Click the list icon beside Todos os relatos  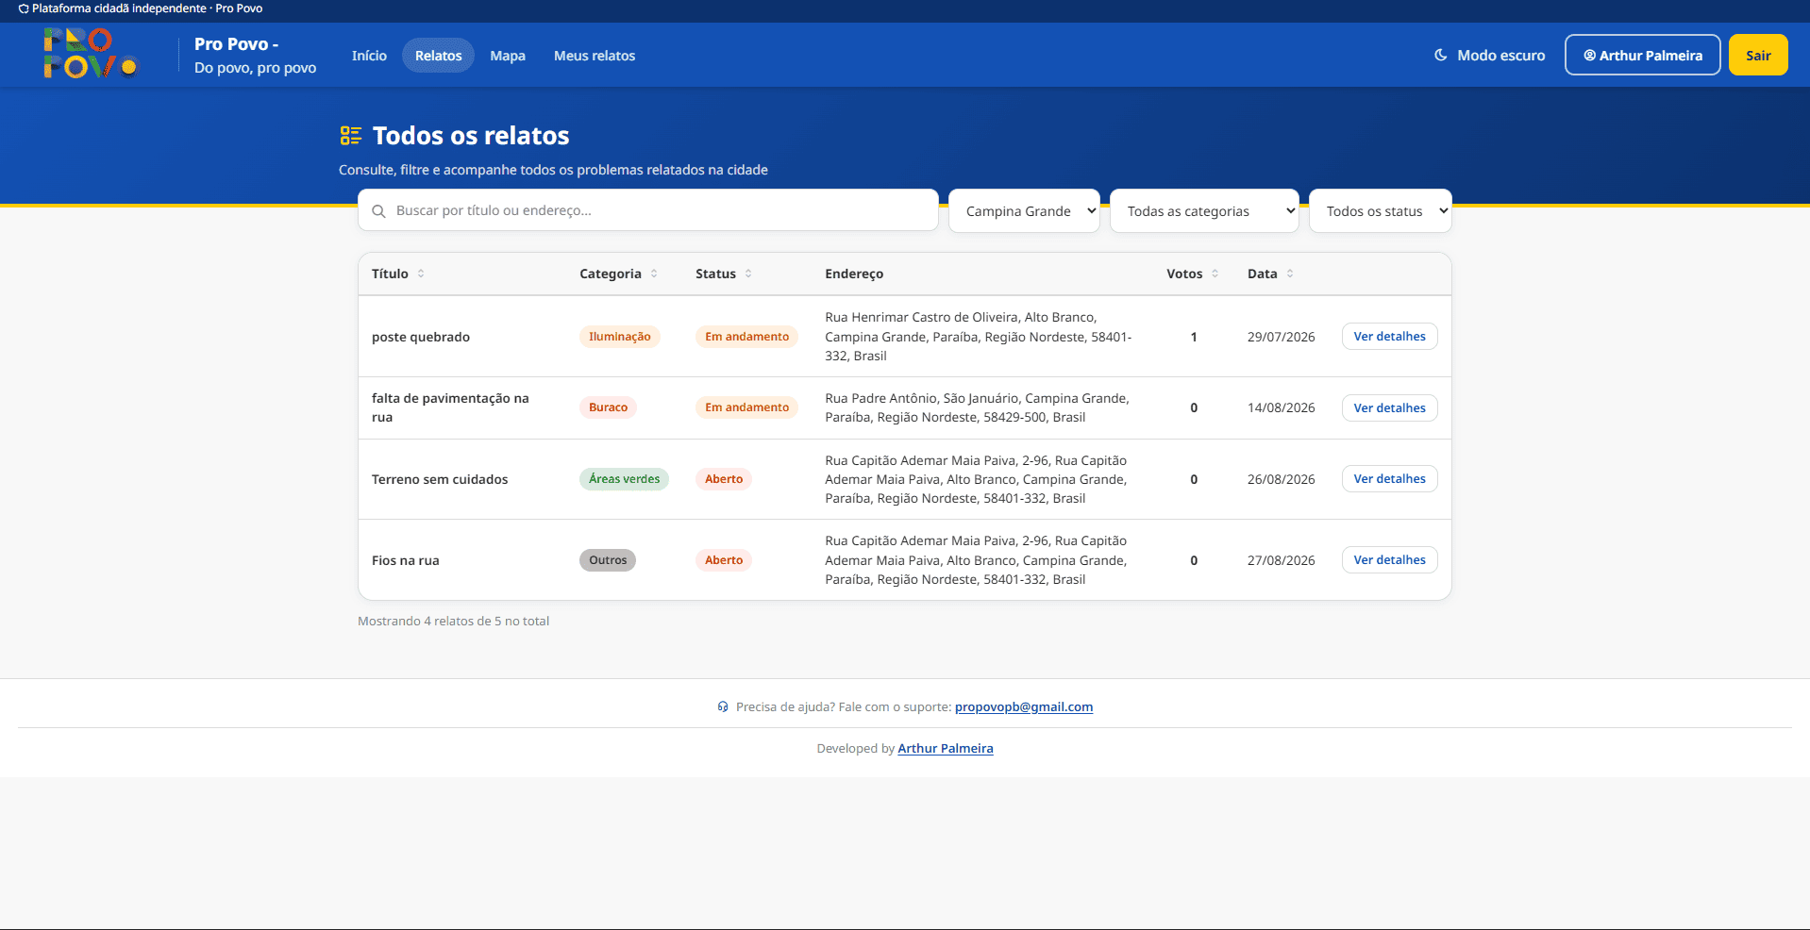pos(350,136)
